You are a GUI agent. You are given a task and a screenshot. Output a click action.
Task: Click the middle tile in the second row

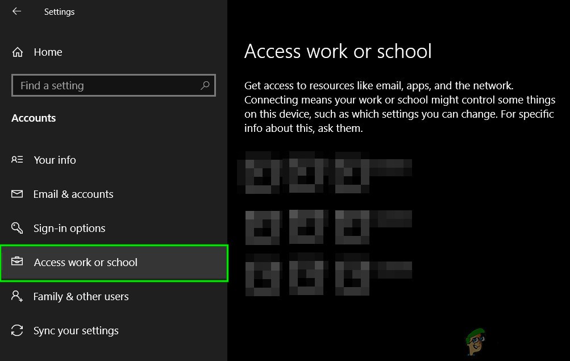(x=307, y=226)
